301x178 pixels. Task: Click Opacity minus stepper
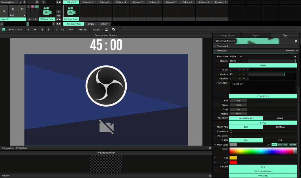[240, 61]
